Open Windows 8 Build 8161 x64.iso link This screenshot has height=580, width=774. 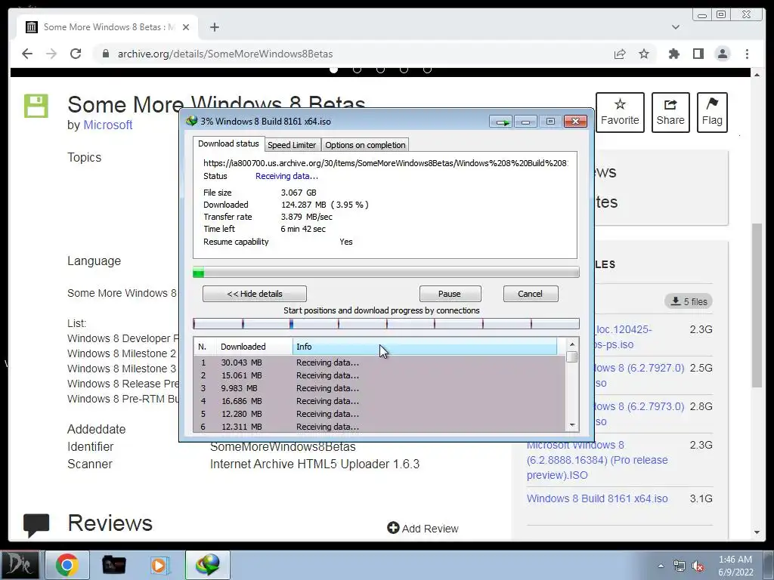(597, 498)
